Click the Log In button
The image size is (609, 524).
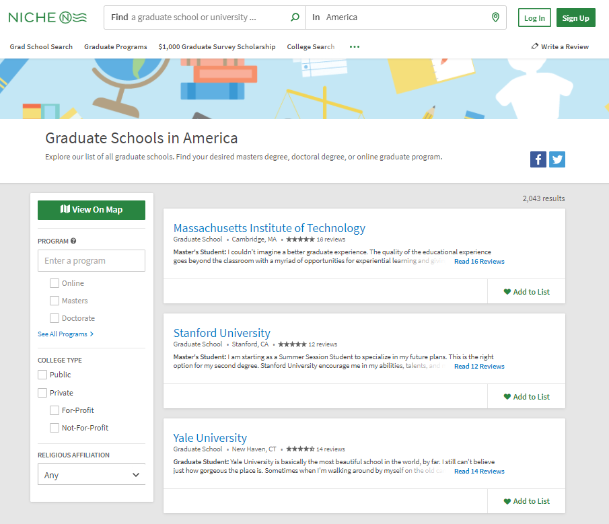coord(534,18)
